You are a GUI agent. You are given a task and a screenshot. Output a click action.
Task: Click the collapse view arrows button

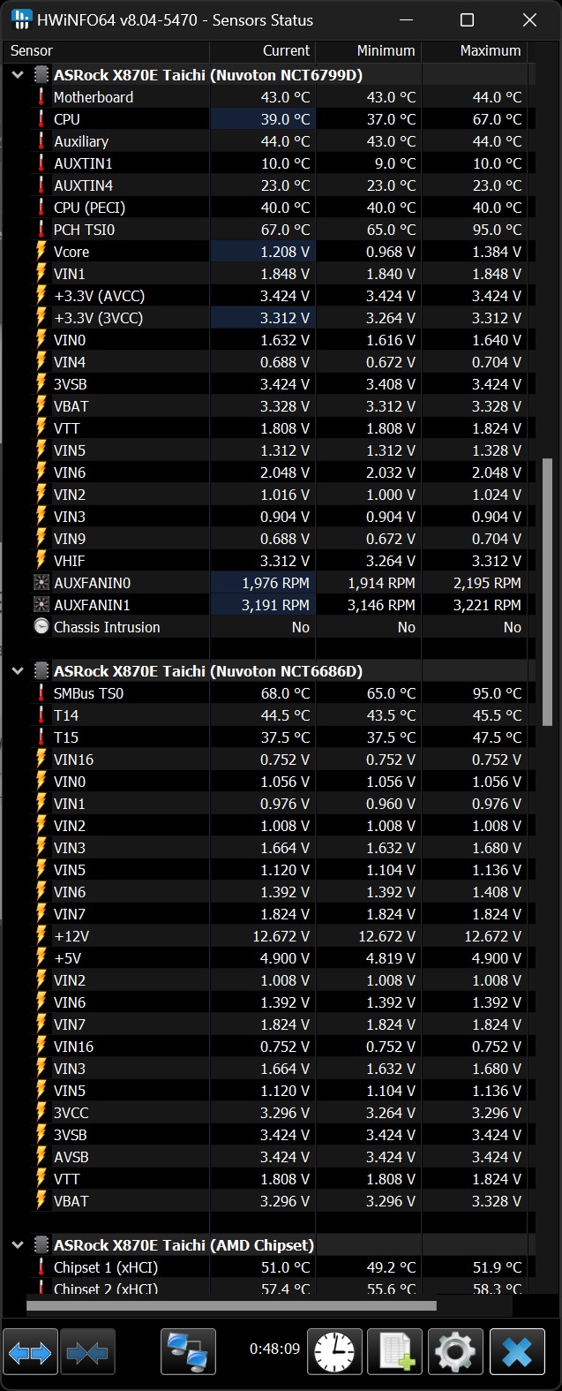coord(87,1351)
